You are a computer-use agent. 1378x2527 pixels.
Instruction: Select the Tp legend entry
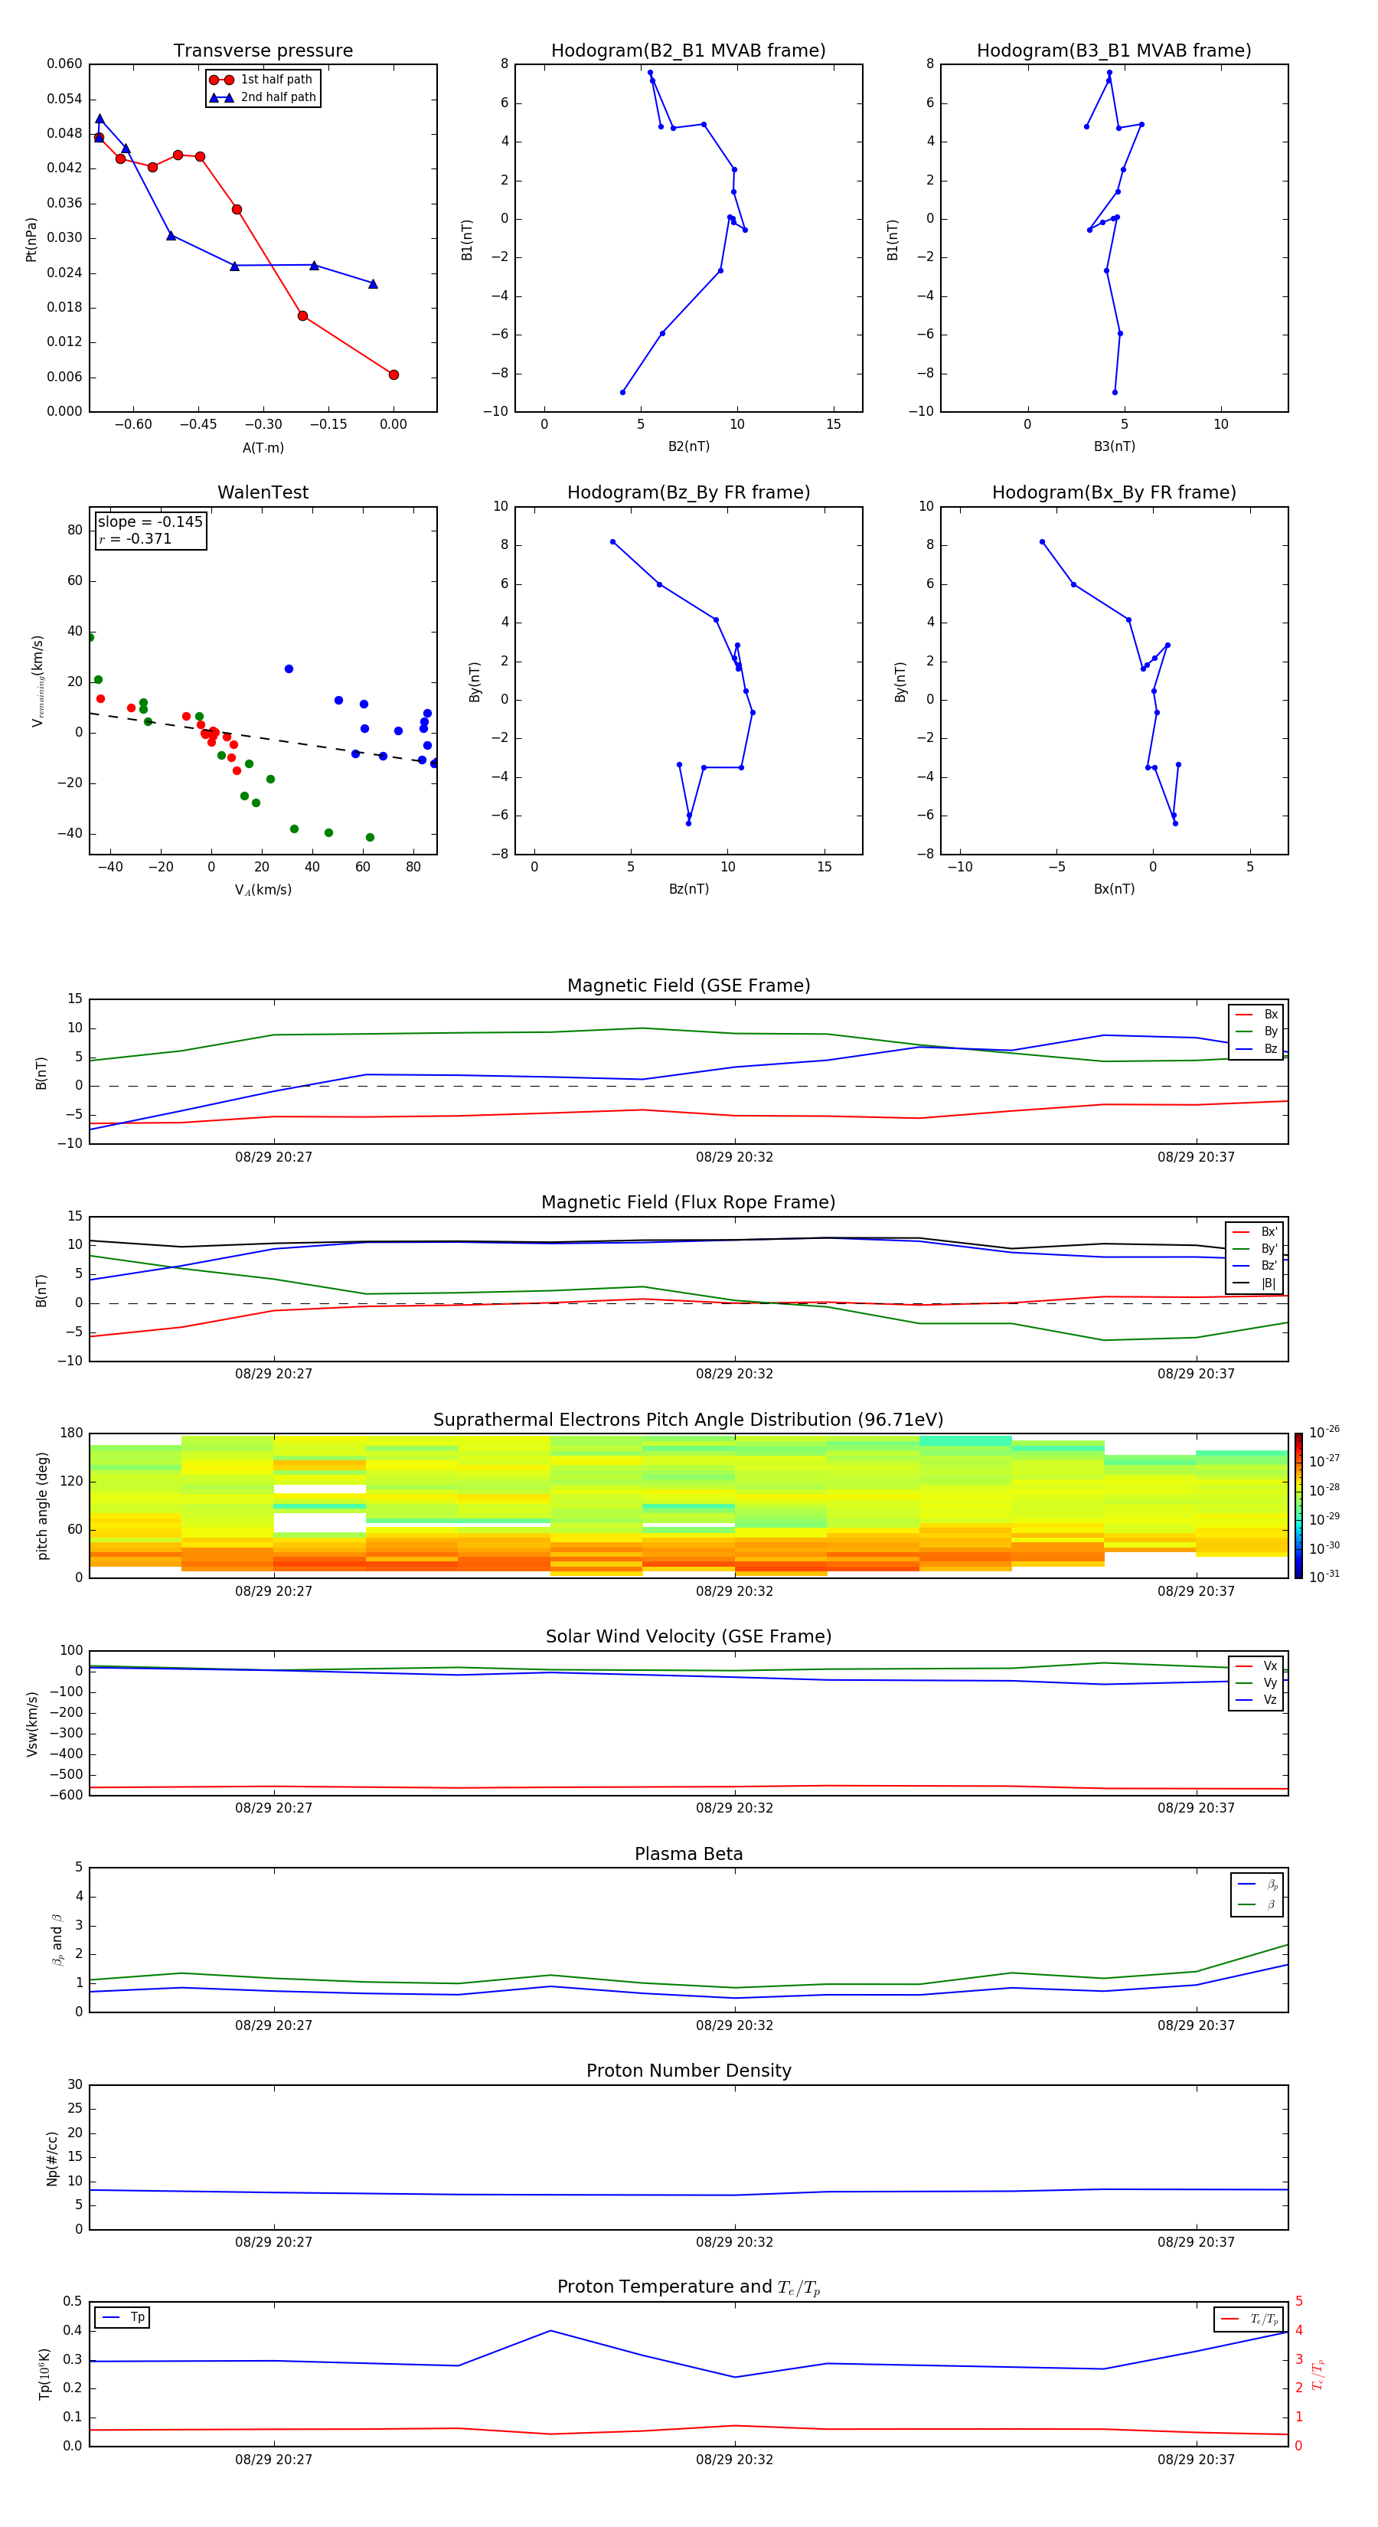[x=122, y=2317]
